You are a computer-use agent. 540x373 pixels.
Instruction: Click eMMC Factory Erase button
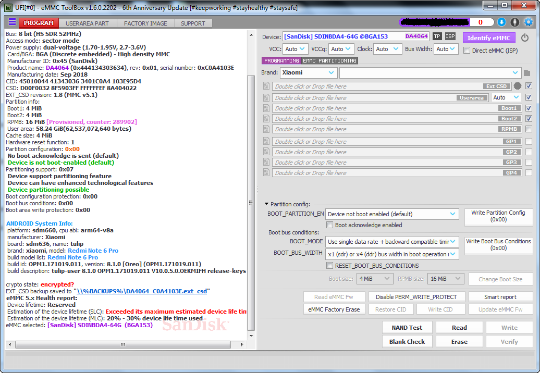[x=334, y=309]
